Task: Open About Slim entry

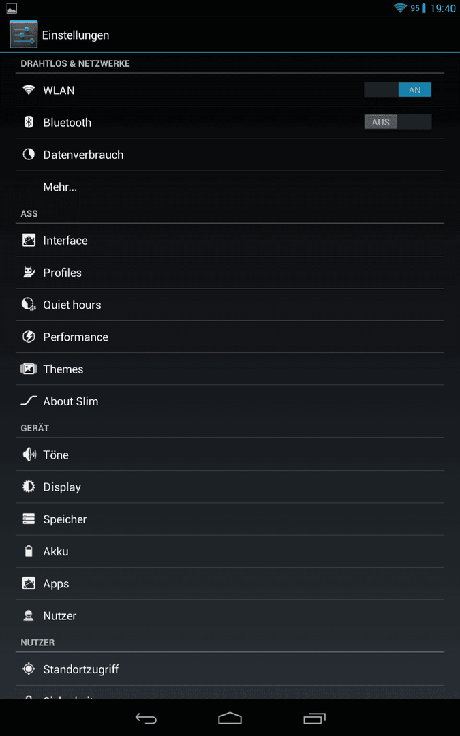Action: click(x=230, y=401)
